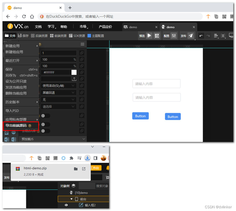
Task: Click the second 请输入内容 input on canvas
Action: [157, 97]
